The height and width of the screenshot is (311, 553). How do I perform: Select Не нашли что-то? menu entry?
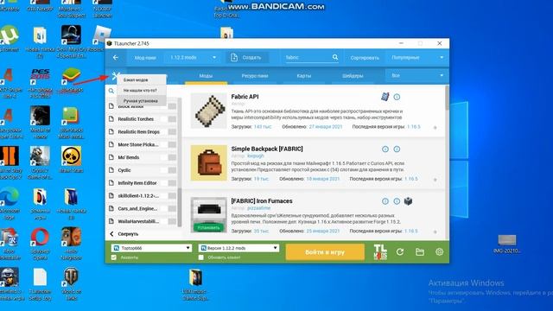(x=142, y=90)
